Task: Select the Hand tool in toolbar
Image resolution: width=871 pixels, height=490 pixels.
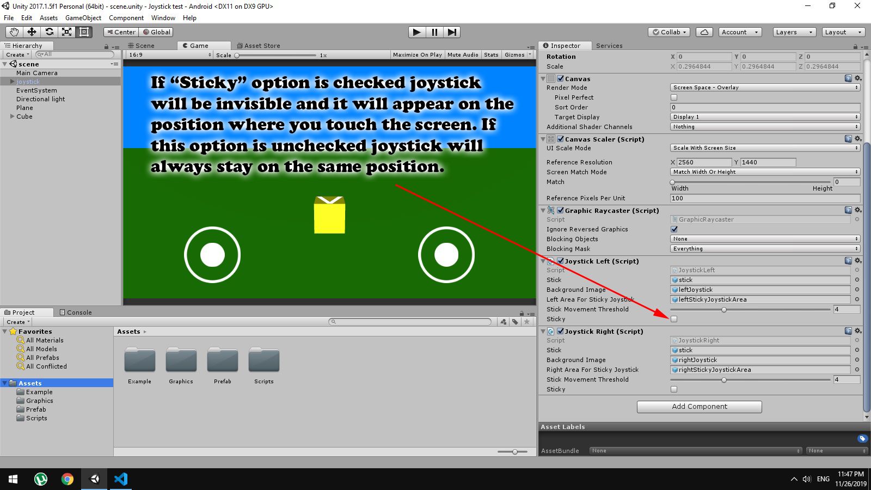Action: (x=14, y=32)
